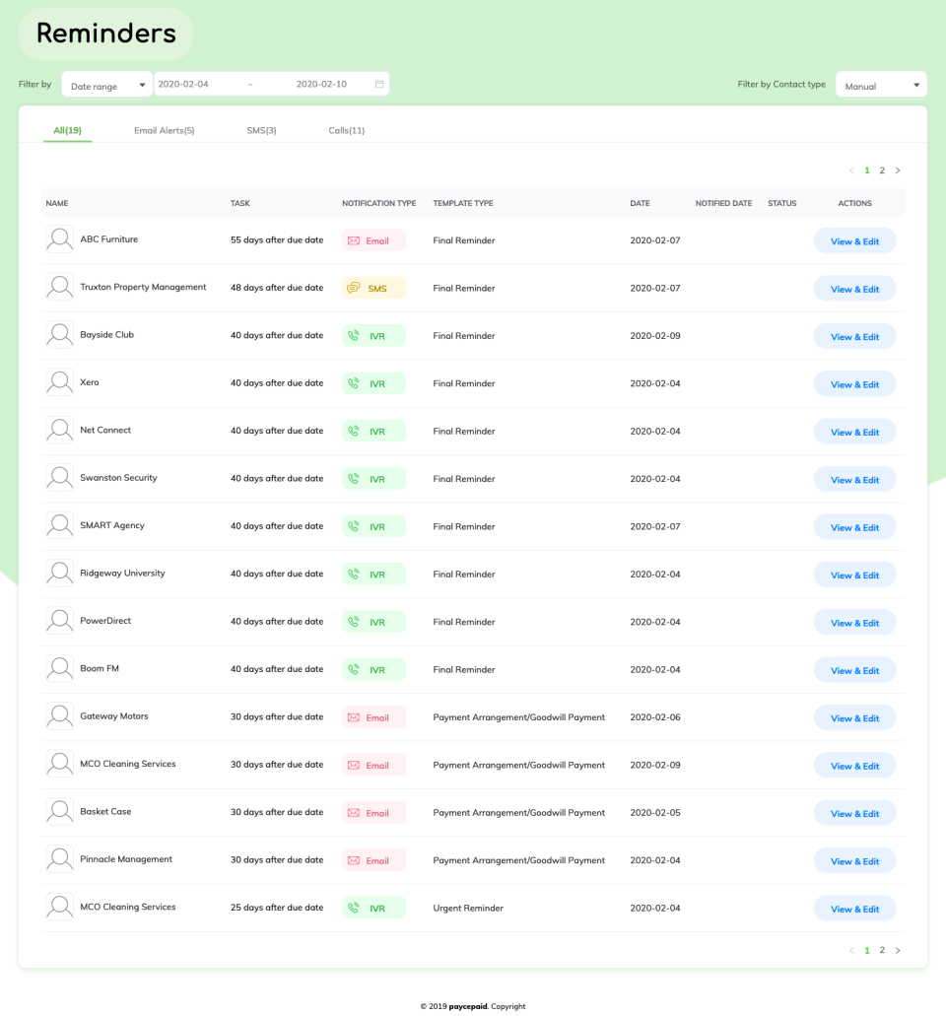Click '55 days after due date' task cell
The height and width of the screenshot is (1016, 946).
point(277,239)
